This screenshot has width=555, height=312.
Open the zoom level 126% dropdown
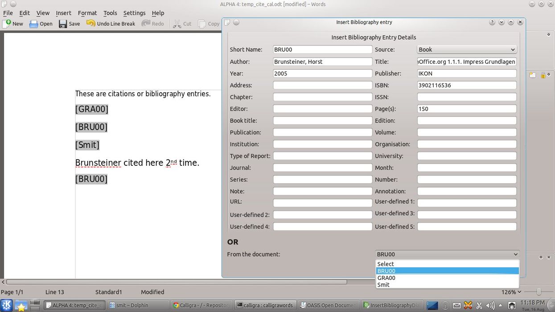(512, 292)
